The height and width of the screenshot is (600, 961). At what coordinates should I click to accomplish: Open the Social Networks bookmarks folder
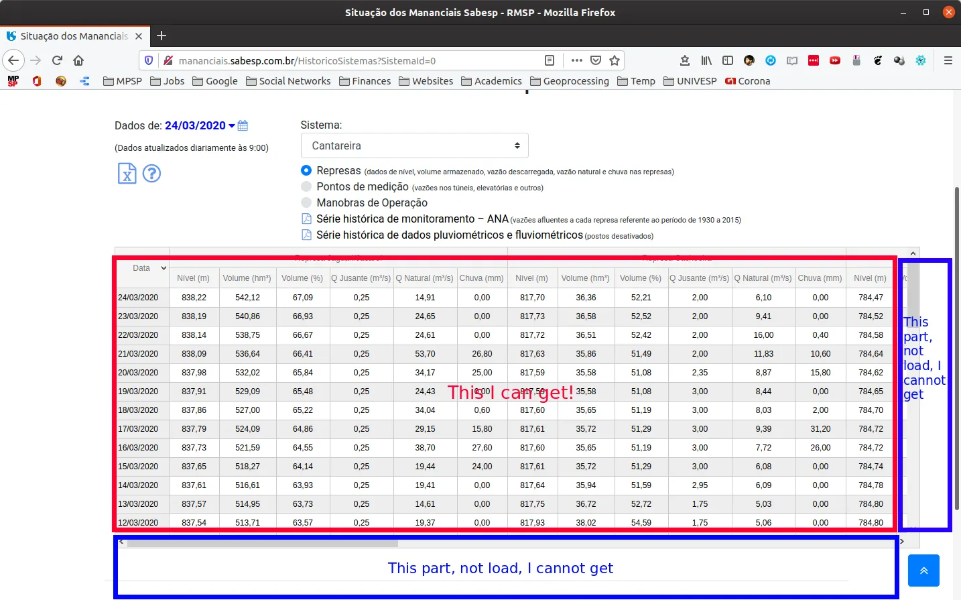click(288, 81)
